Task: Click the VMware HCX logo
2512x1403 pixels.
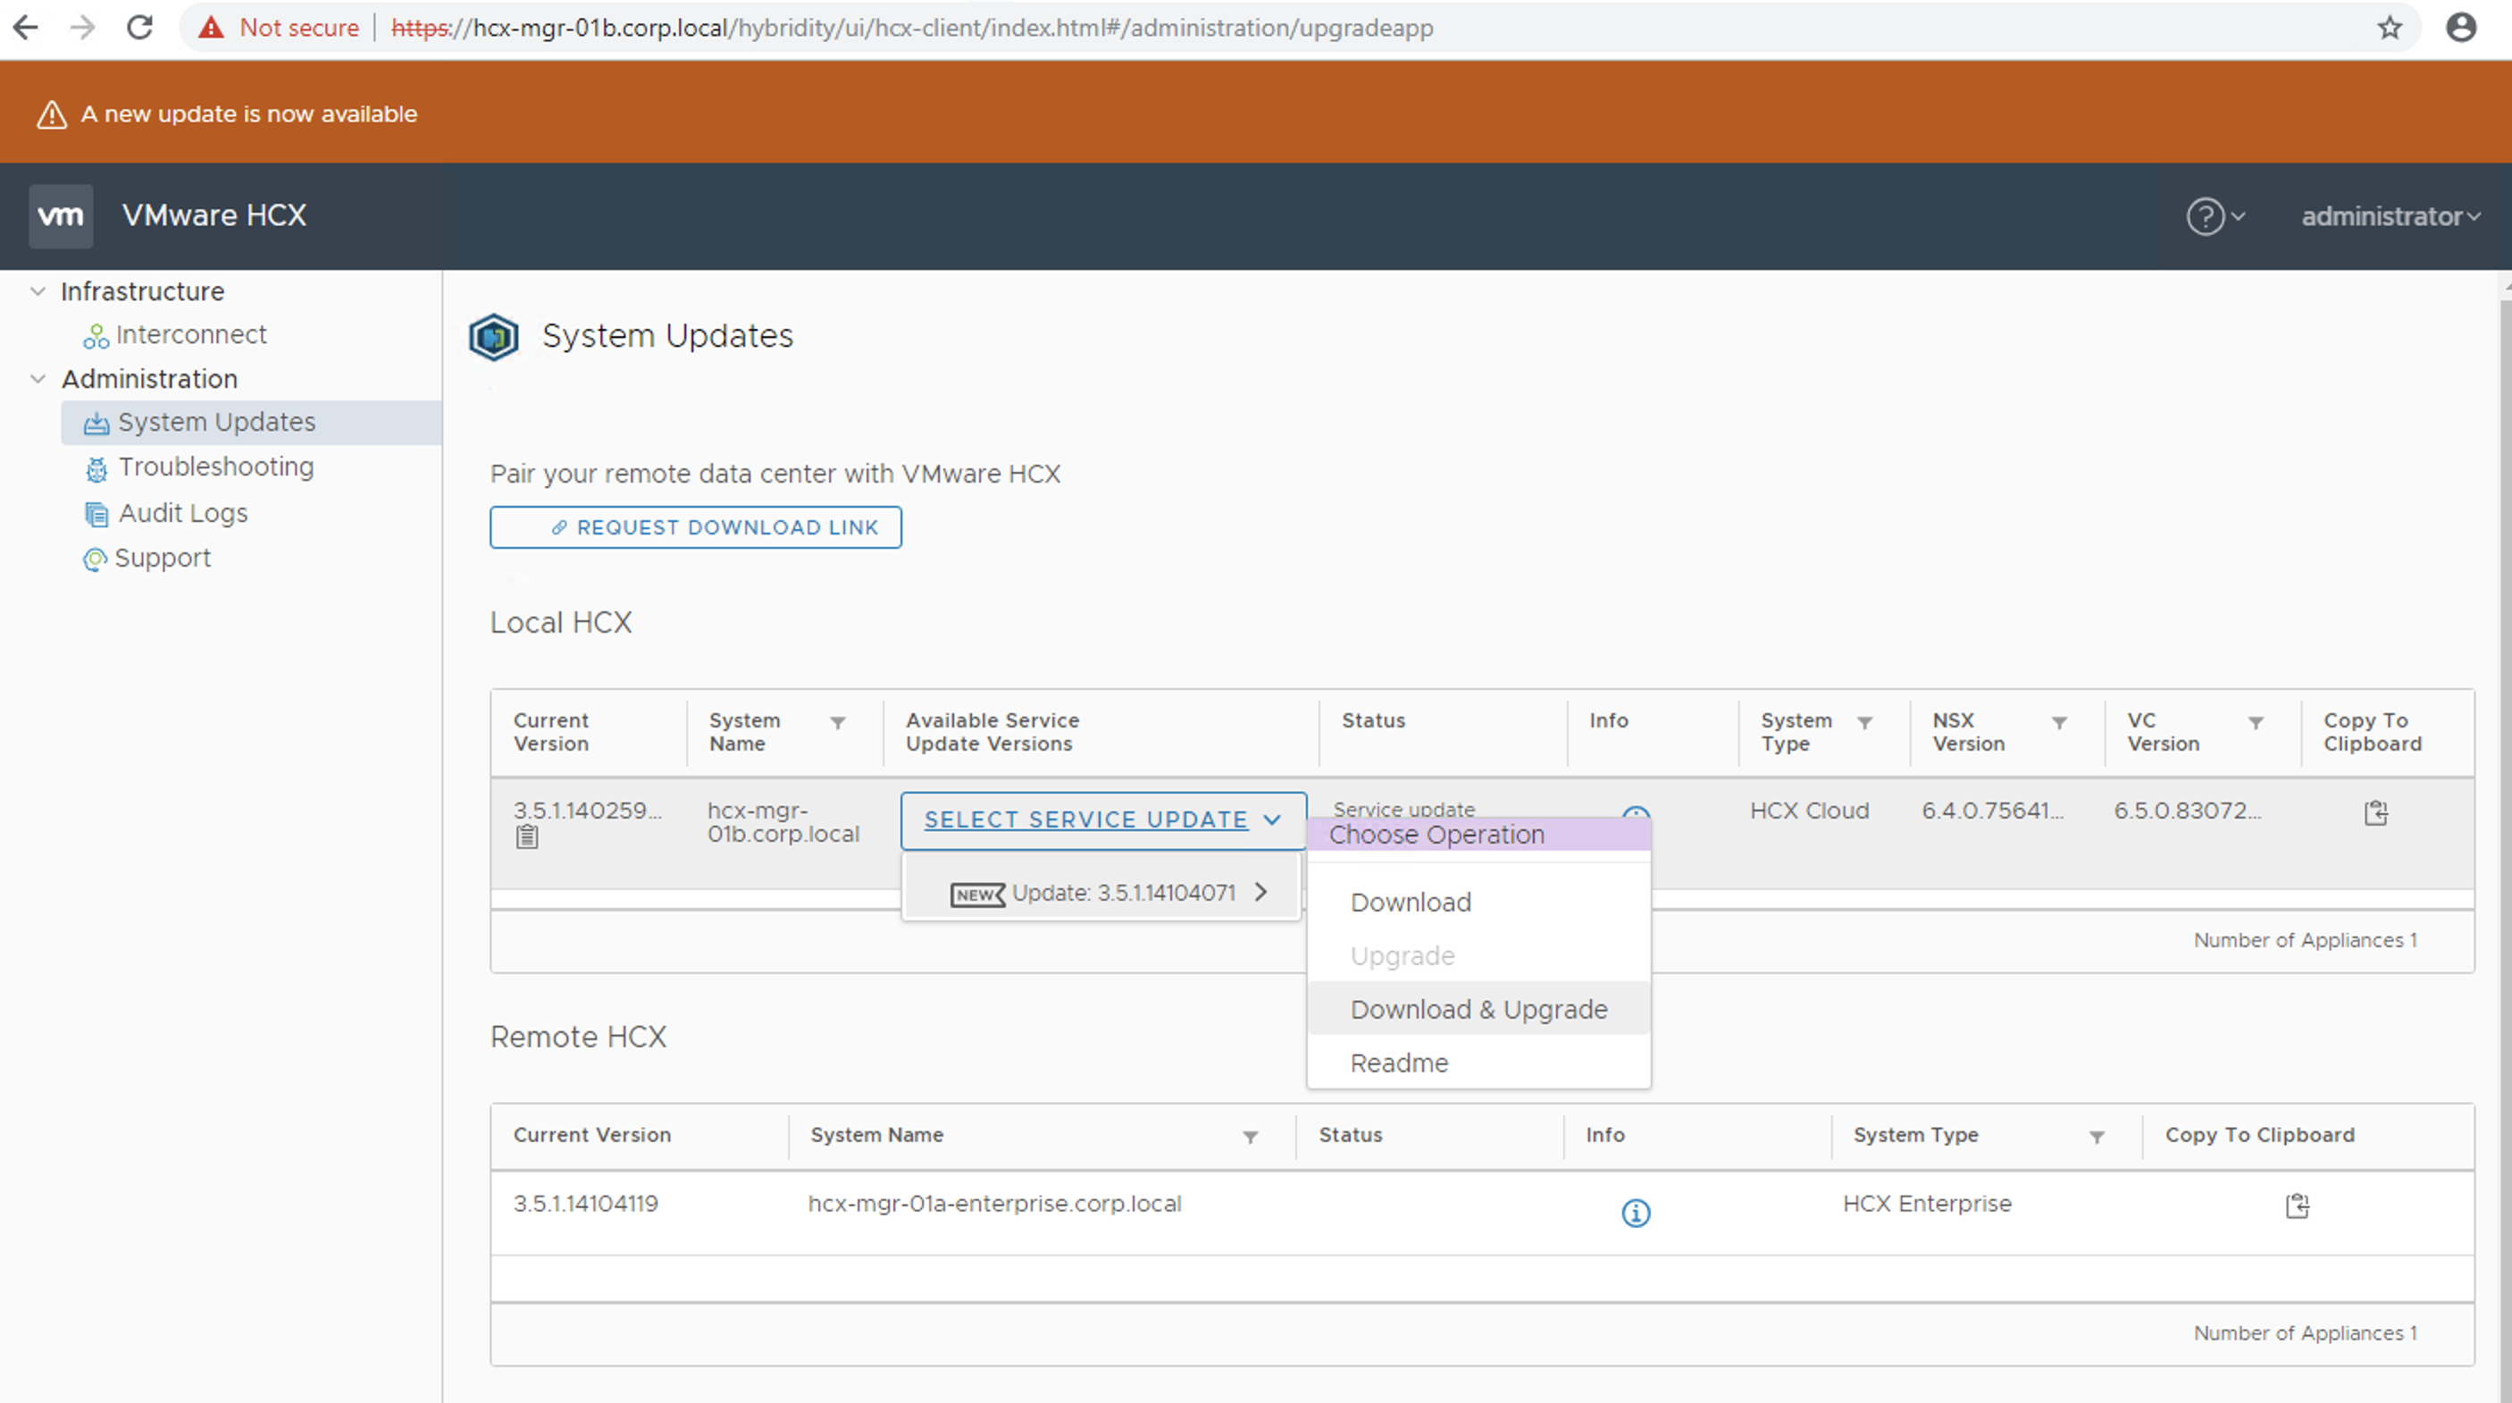Action: pyautogui.click(x=61, y=215)
